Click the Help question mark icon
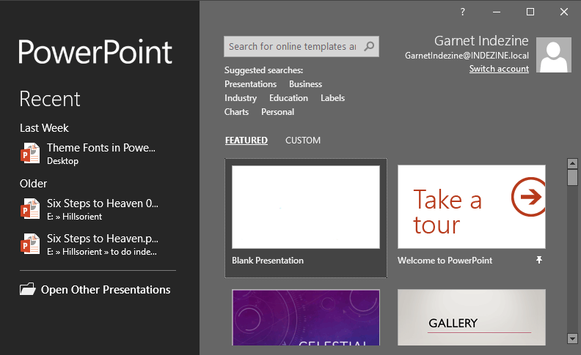The height and width of the screenshot is (355, 581). tap(462, 12)
